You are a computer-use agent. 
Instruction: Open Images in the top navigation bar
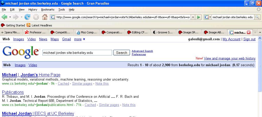coord(18,39)
